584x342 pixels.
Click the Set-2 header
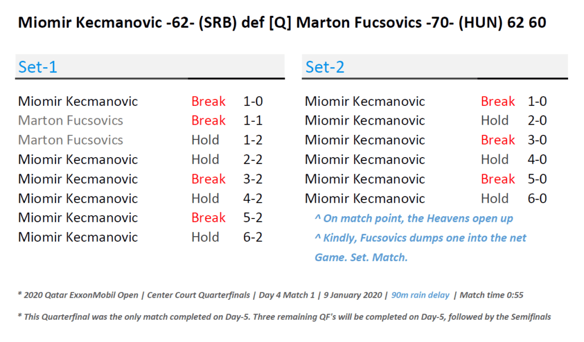(x=325, y=67)
